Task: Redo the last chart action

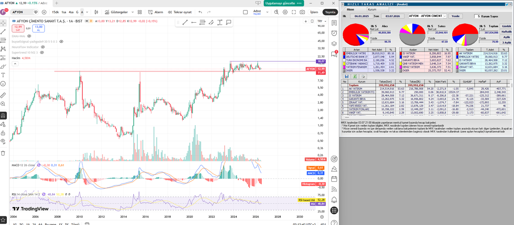Action: (209, 12)
